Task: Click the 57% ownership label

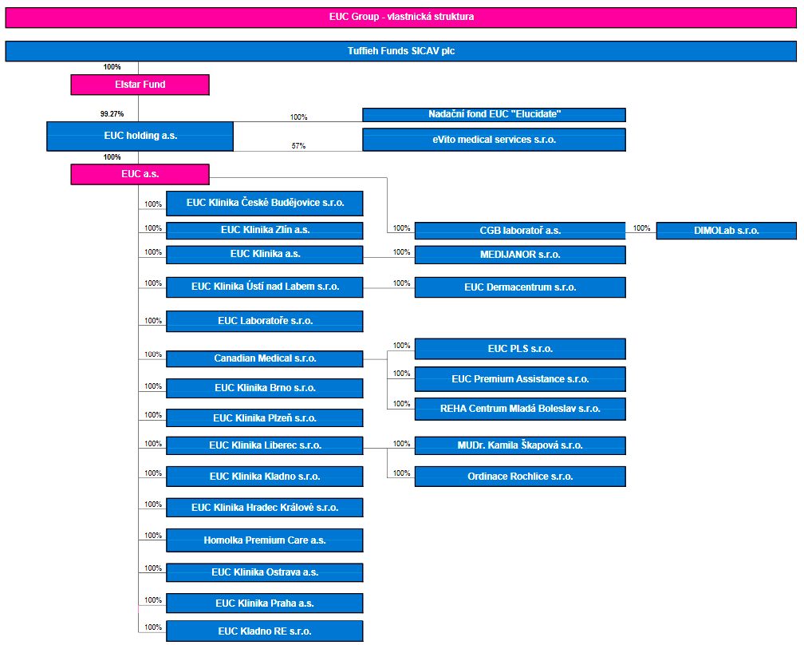Action: click(298, 146)
